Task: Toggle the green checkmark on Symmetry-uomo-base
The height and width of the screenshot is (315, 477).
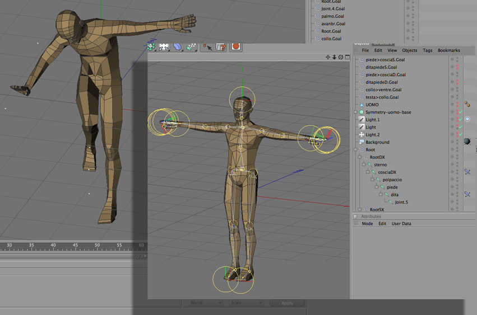Action: click(x=460, y=112)
